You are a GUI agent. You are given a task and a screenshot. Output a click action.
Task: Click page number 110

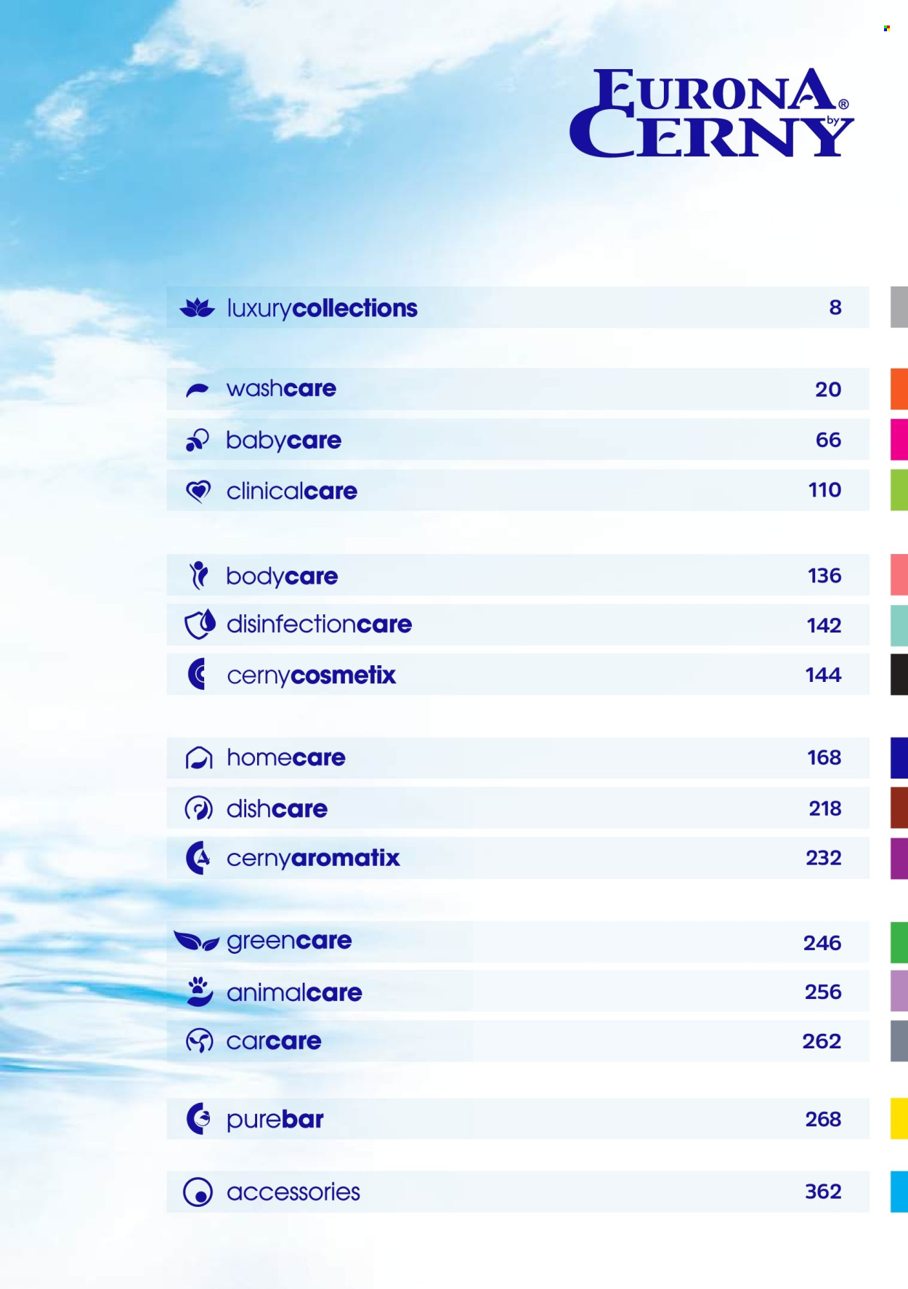(x=825, y=490)
